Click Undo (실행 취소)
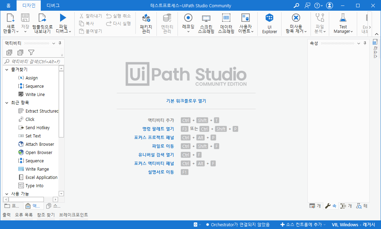 click(x=118, y=16)
